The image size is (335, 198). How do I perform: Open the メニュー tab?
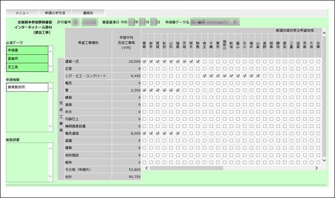point(22,13)
